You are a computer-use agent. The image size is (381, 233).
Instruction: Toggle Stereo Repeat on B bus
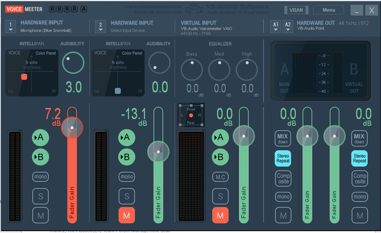point(359,158)
